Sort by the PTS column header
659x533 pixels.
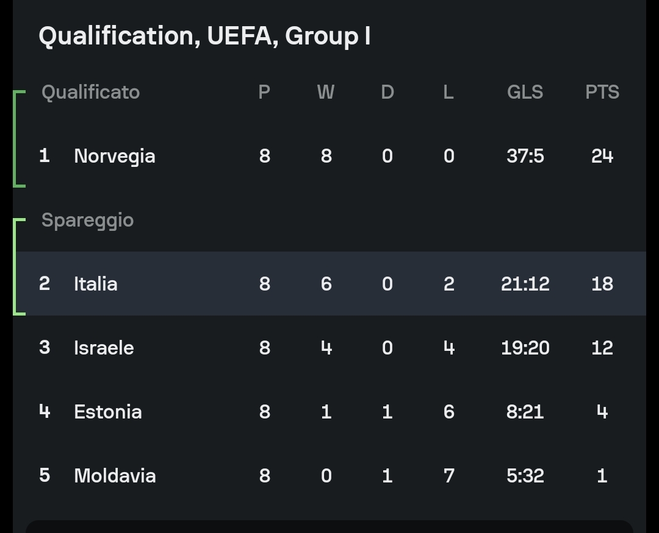coord(602,92)
